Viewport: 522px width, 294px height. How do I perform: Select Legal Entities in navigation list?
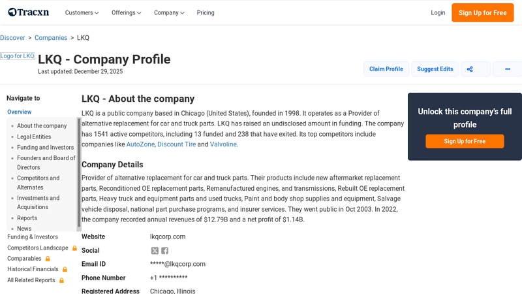(x=34, y=137)
